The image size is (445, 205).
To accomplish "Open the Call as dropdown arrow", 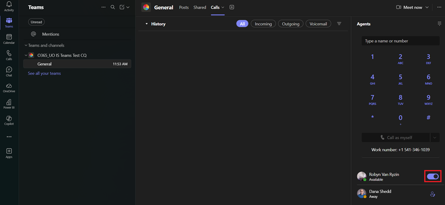I will tap(435, 137).
